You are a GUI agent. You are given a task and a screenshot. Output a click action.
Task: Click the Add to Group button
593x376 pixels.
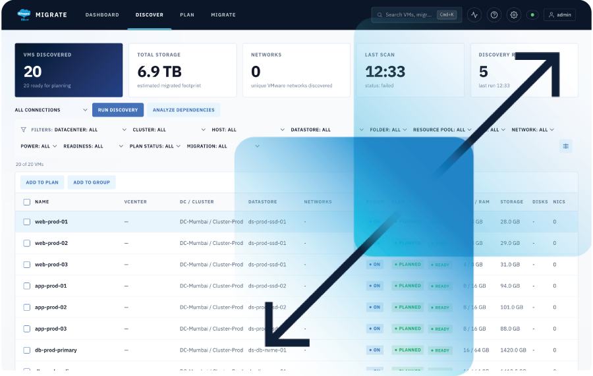[92, 182]
